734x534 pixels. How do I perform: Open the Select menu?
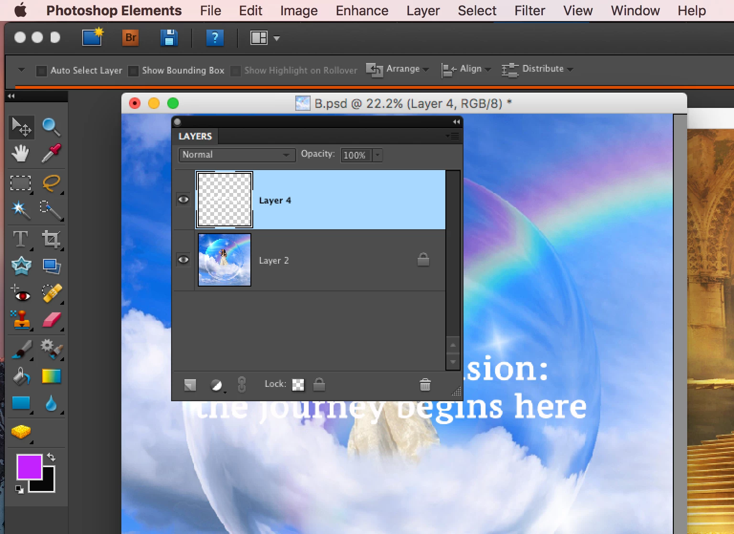tap(477, 11)
